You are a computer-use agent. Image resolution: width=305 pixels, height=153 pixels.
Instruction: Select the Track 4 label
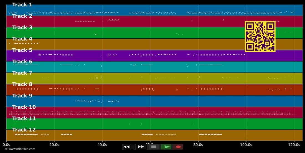tap(22, 39)
